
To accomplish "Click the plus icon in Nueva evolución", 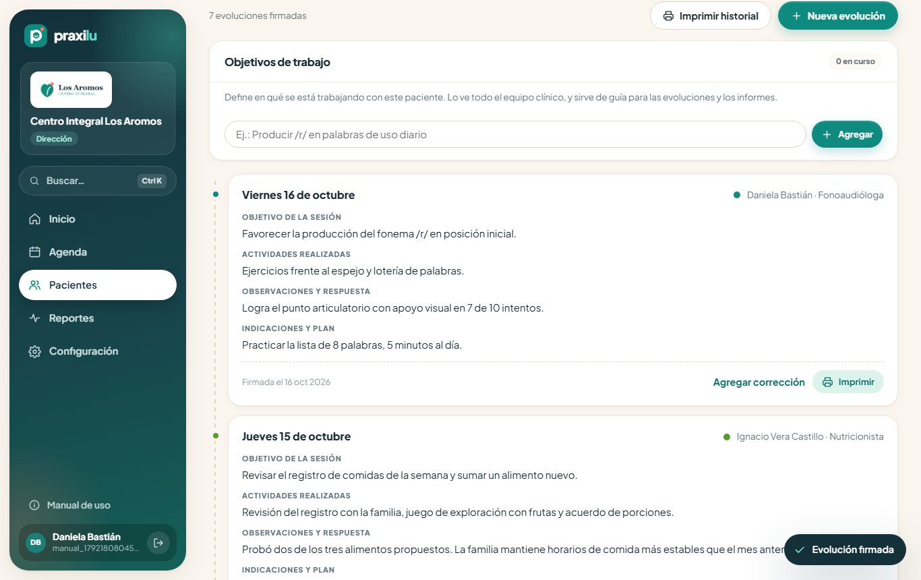I will pos(796,16).
